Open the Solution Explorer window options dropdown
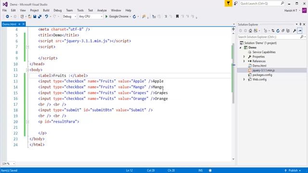308x173 pixels. 296,25
